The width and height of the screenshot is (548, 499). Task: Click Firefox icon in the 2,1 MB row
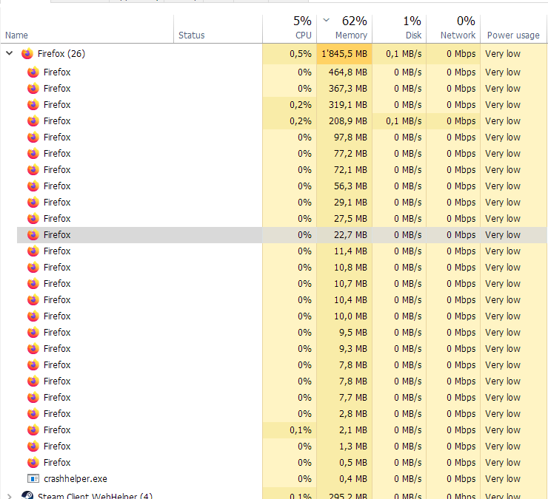[x=33, y=430]
